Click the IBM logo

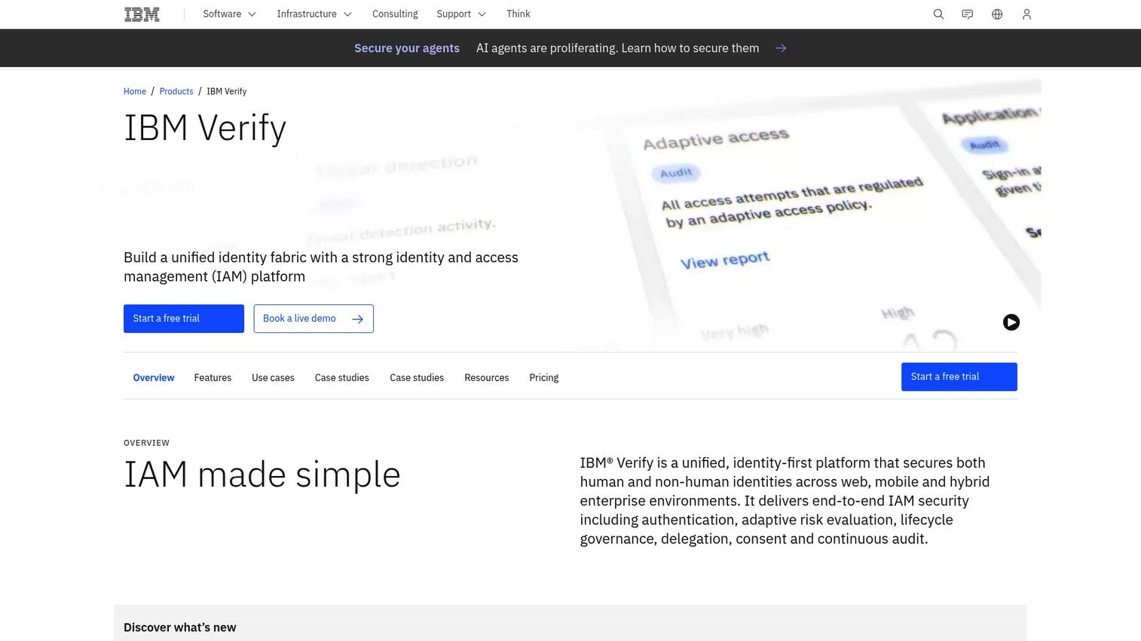pyautogui.click(x=142, y=14)
